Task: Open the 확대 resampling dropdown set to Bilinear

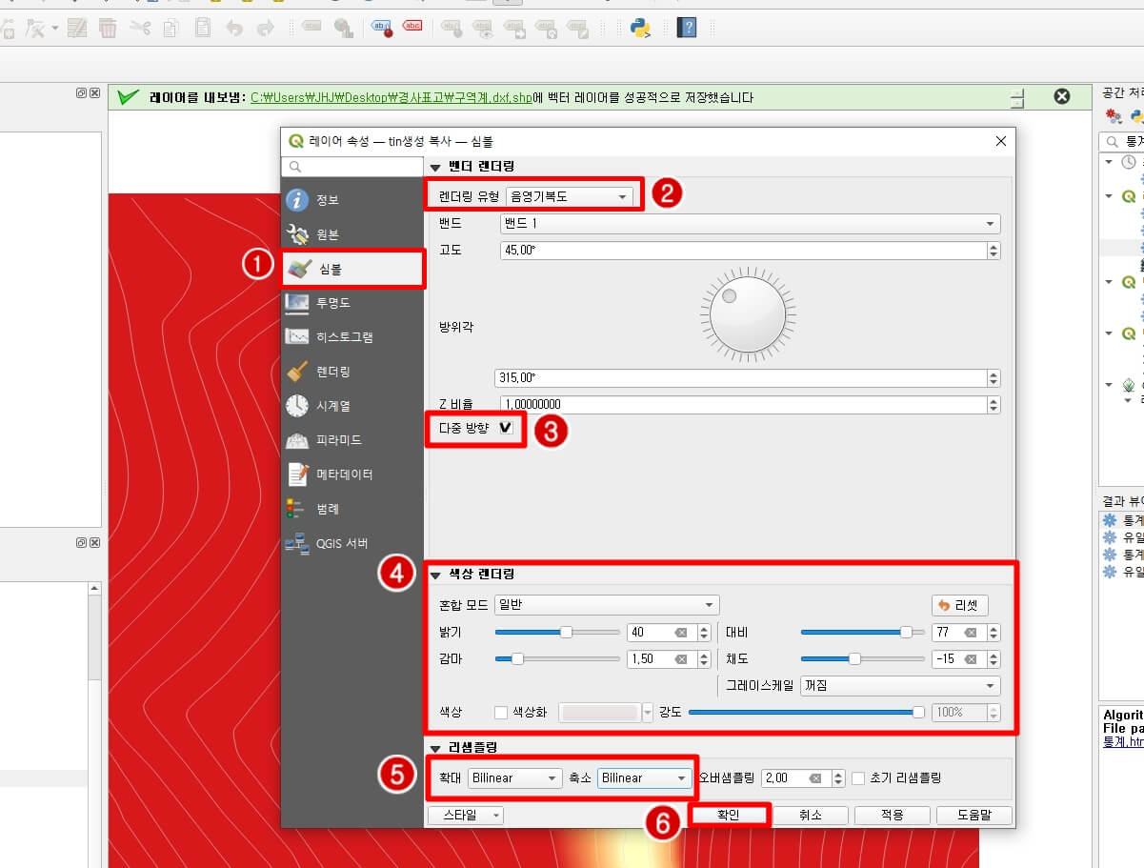Action: pos(514,778)
